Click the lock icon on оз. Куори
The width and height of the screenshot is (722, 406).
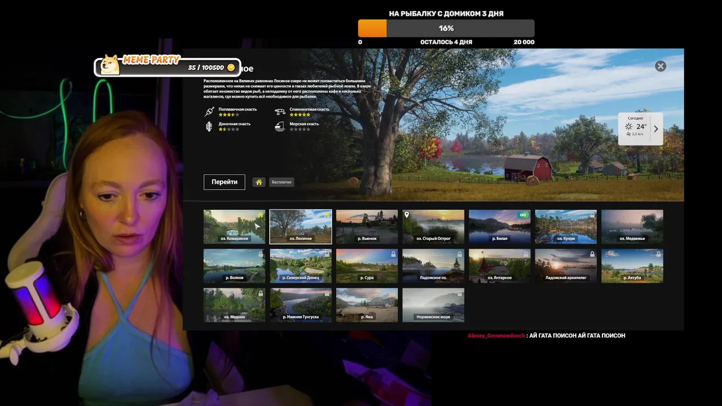(x=592, y=215)
